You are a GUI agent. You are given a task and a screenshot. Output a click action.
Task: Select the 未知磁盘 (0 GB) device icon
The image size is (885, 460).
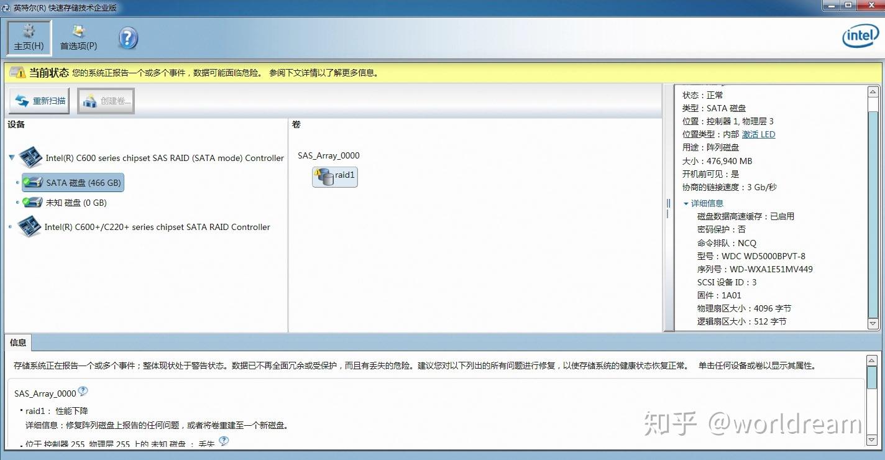(x=32, y=202)
